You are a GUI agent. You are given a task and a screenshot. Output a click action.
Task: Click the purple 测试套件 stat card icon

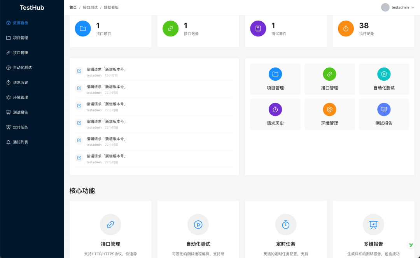(x=258, y=28)
